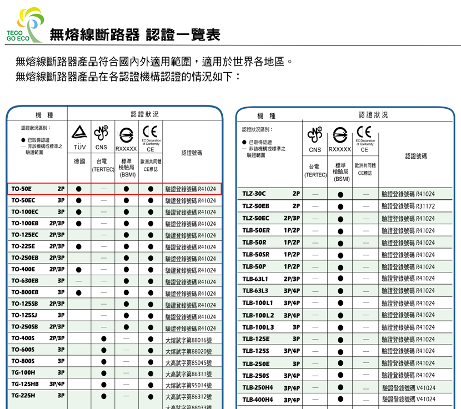Click the line beginning "無熔線斷路器產品在各認證機構"
This screenshot has height=409, width=461.
pyautogui.click(x=128, y=77)
